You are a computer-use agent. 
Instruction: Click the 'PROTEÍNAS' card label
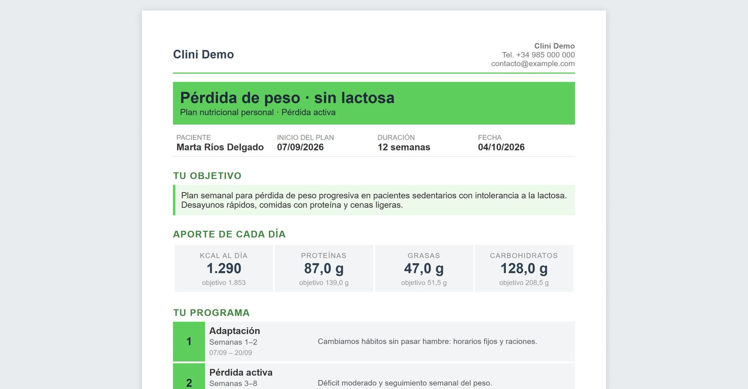pos(324,256)
